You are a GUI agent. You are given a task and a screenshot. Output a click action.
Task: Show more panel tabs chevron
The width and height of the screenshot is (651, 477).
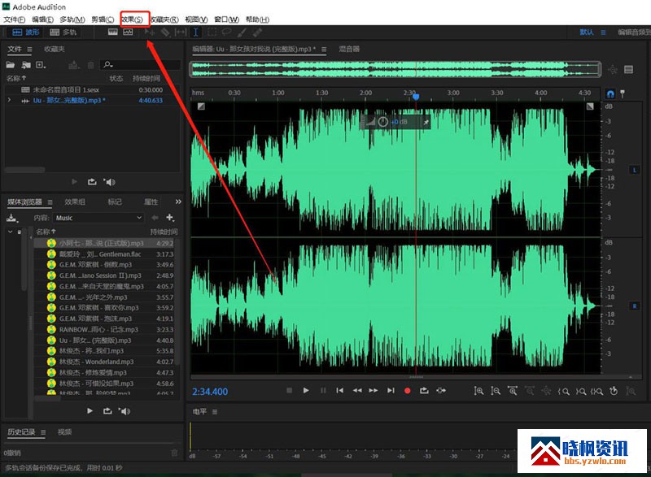(178, 202)
